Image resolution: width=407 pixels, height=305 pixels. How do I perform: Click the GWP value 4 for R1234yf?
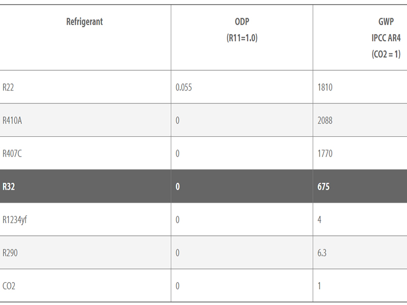[x=319, y=220]
